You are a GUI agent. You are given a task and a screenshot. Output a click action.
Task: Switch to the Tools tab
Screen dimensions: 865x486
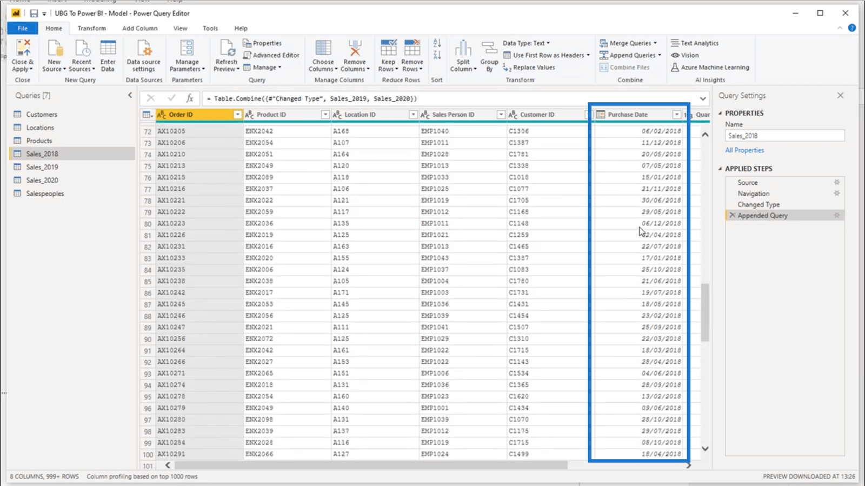[x=210, y=28]
